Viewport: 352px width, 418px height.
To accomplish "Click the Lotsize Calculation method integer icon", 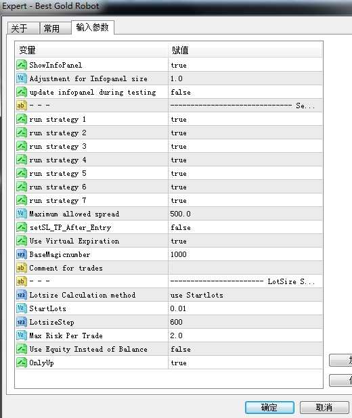I will tap(22, 295).
